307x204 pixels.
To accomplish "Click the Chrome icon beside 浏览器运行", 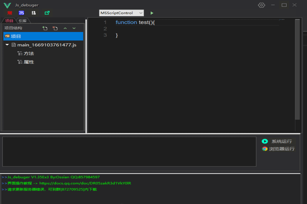I will point(265,149).
